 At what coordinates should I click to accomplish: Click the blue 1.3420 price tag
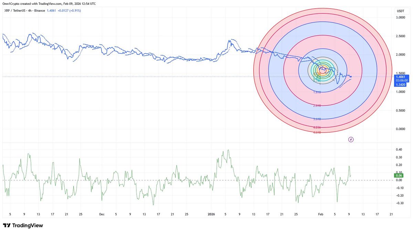400,84
